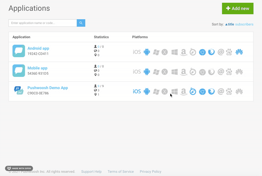The height and width of the screenshot is (176, 262).
Task: Open the Mobile app link
Action: tap(37, 68)
